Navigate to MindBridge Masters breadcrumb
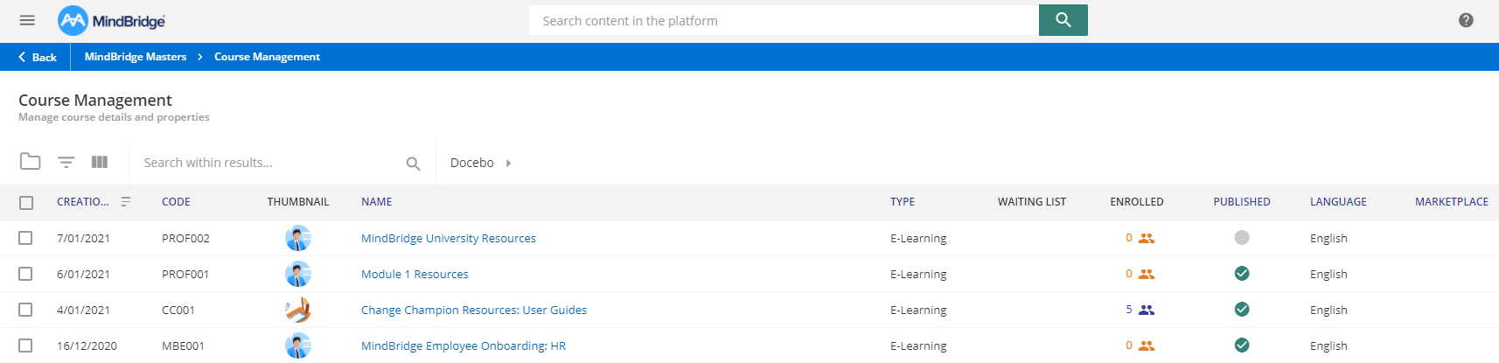This screenshot has width=1499, height=363. pos(136,57)
